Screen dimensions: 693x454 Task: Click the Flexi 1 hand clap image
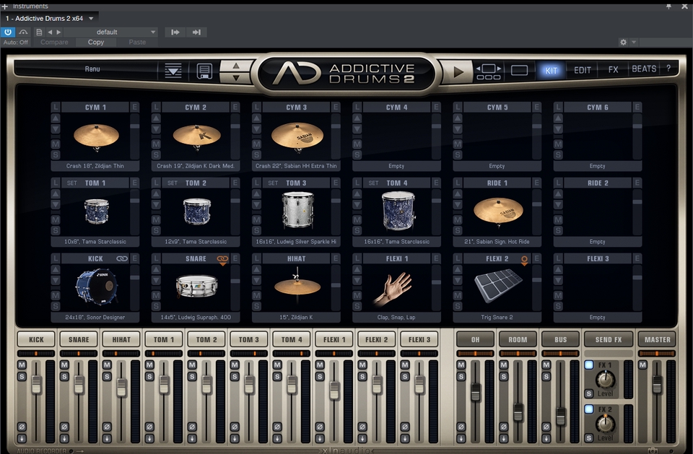tap(393, 288)
